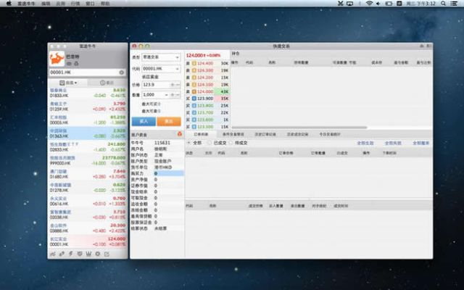This screenshot has height=290, width=464.
Task: Select the 待成交 radio button
Action: pos(232,143)
